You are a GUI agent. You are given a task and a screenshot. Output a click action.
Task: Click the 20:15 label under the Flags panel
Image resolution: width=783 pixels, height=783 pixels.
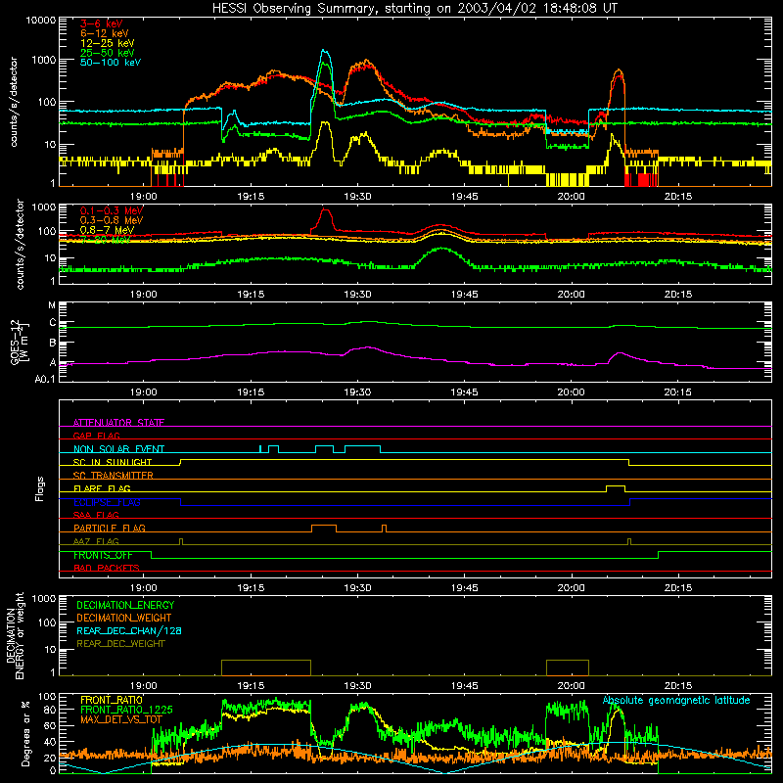tap(678, 588)
